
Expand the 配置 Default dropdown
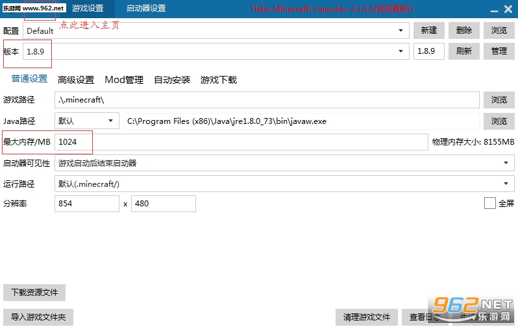point(401,30)
